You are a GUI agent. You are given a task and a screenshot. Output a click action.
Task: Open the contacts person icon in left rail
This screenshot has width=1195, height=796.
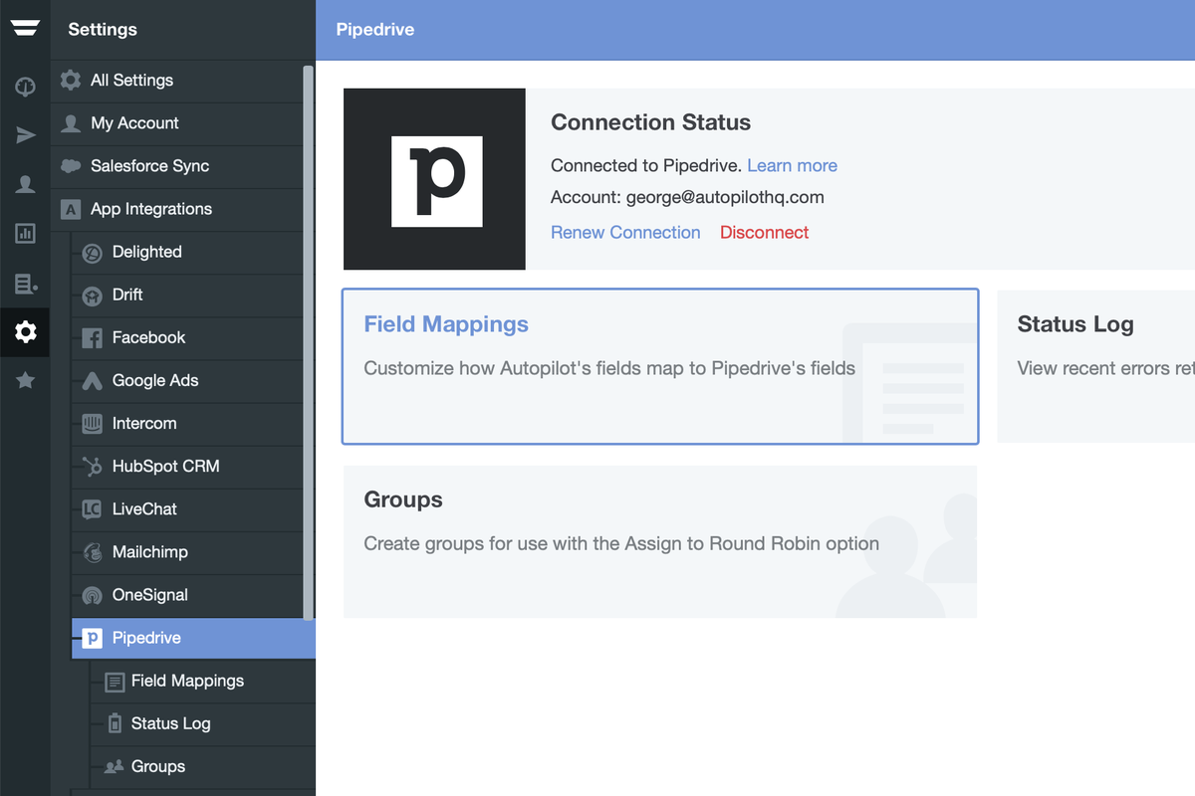25,184
